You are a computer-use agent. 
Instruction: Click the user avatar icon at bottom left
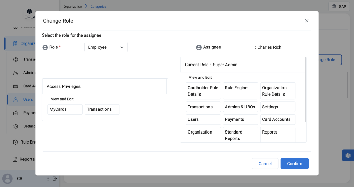point(7,179)
